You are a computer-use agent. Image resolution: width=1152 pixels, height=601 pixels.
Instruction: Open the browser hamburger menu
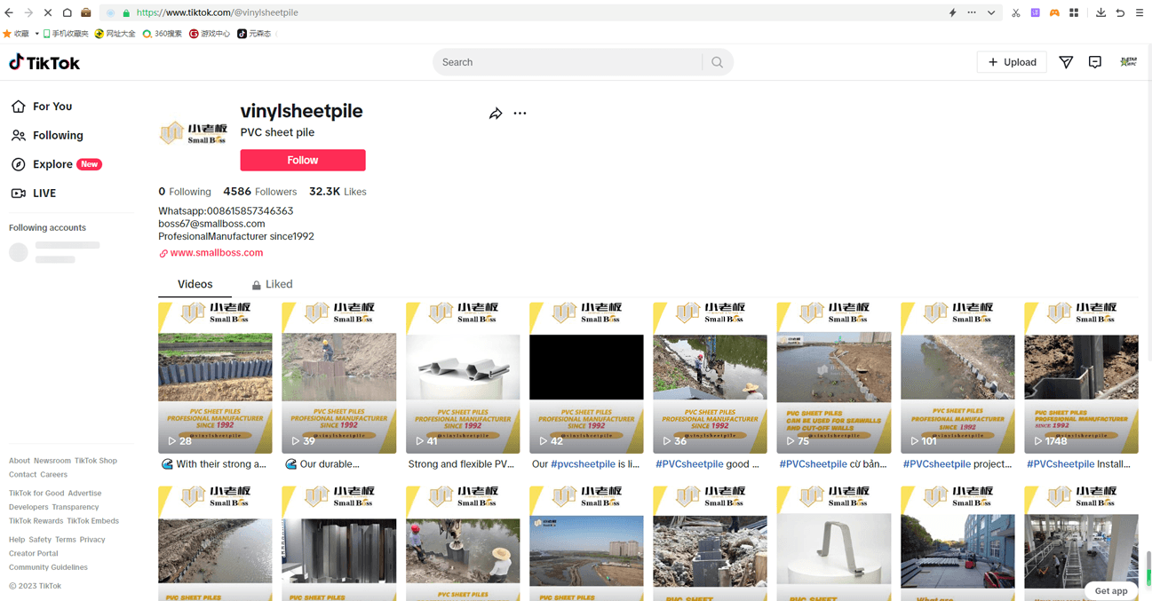[x=1140, y=12]
